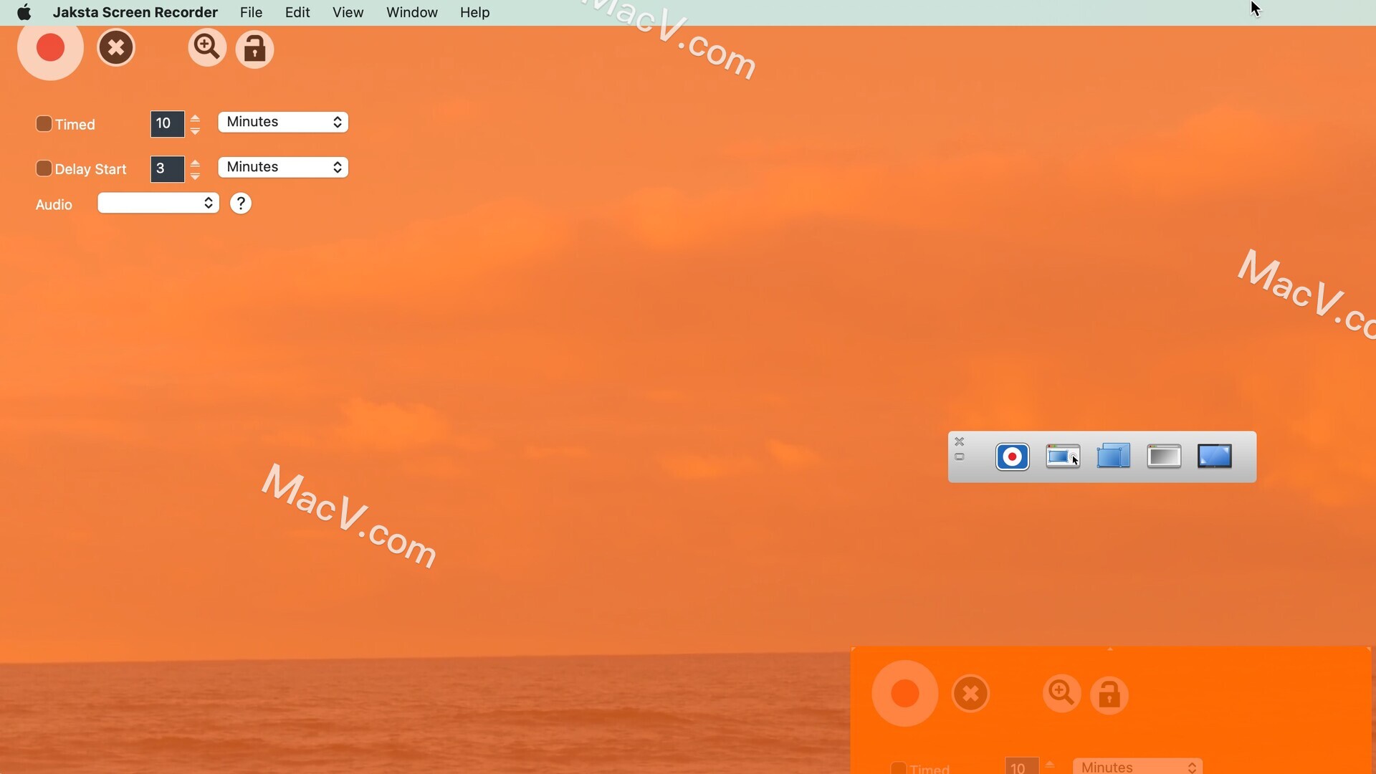Screen dimensions: 1376x774
Task: Increase the Timed value with the up stepper arrow
Action: pyautogui.click(x=195, y=118)
